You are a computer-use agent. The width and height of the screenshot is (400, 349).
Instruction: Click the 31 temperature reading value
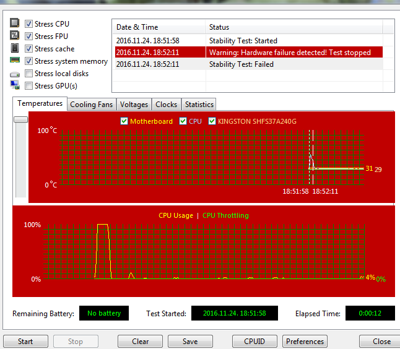369,168
